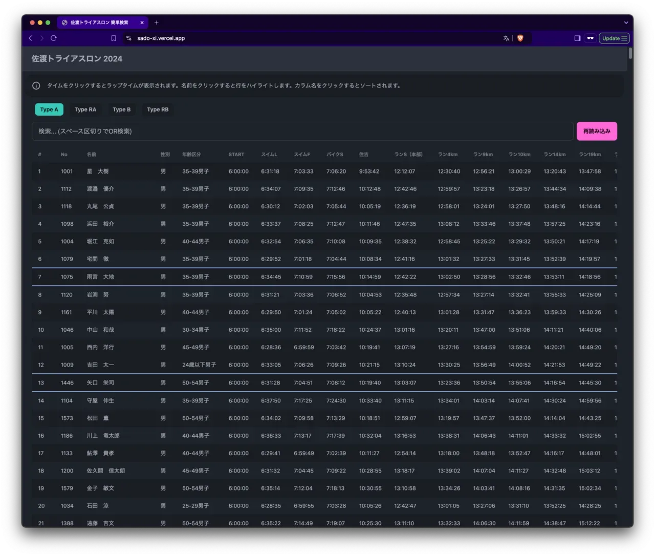Click the Brave Shields lion icon
The image size is (655, 556).
tap(520, 38)
